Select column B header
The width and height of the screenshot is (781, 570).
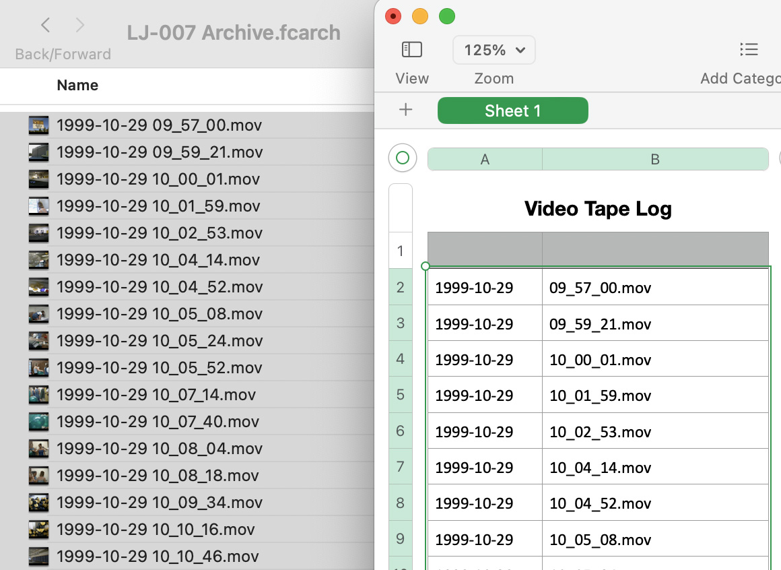654,159
